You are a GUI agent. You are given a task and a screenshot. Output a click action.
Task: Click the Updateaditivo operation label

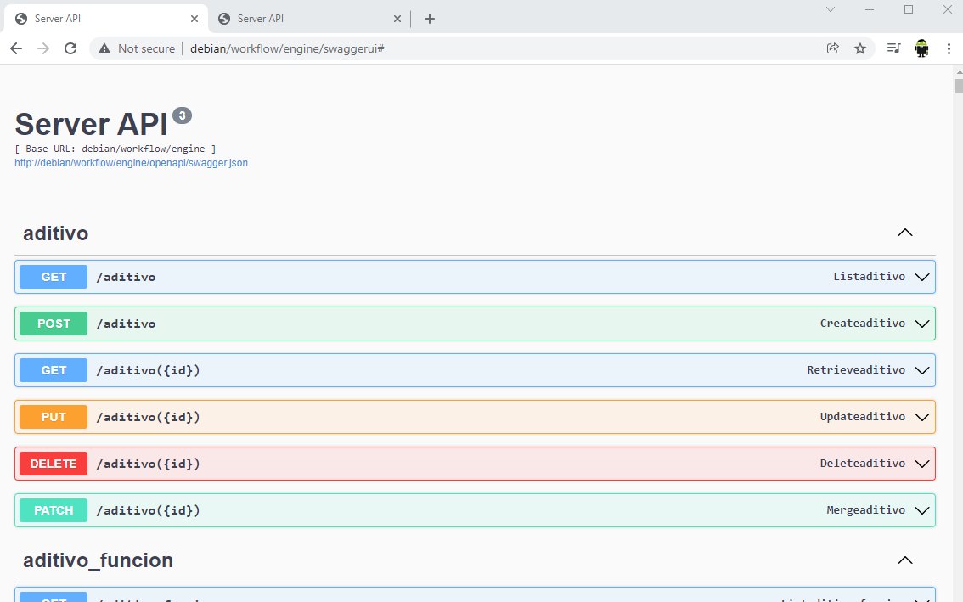pyautogui.click(x=862, y=417)
